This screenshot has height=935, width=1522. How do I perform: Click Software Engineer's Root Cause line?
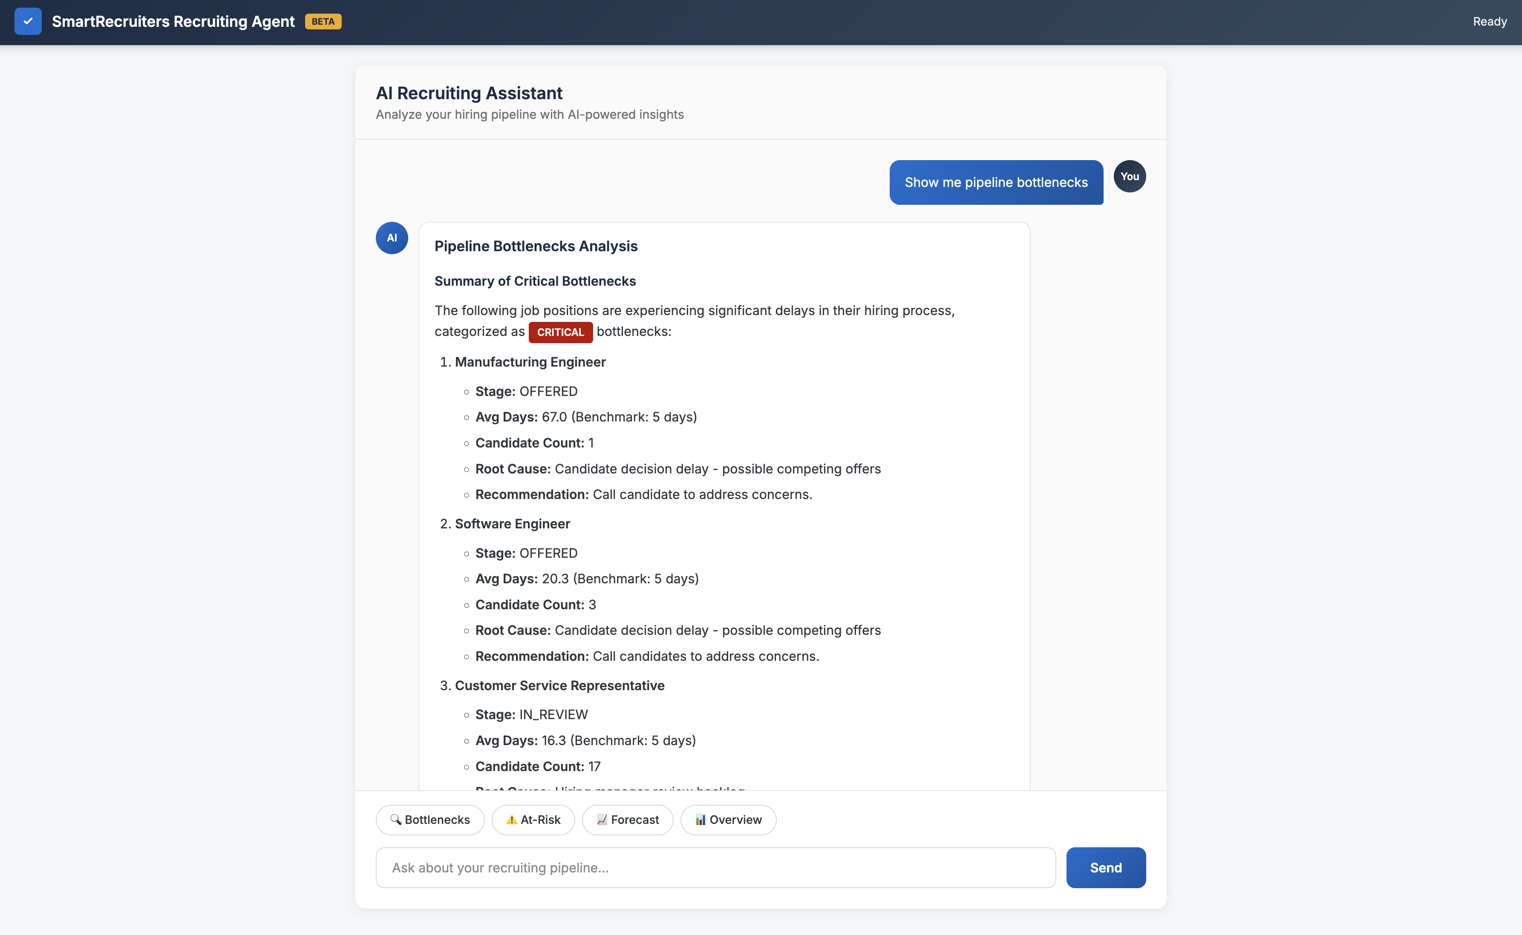(x=678, y=630)
